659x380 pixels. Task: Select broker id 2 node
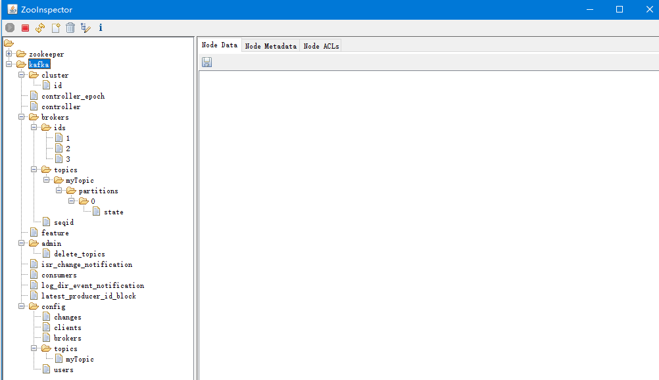click(x=68, y=149)
